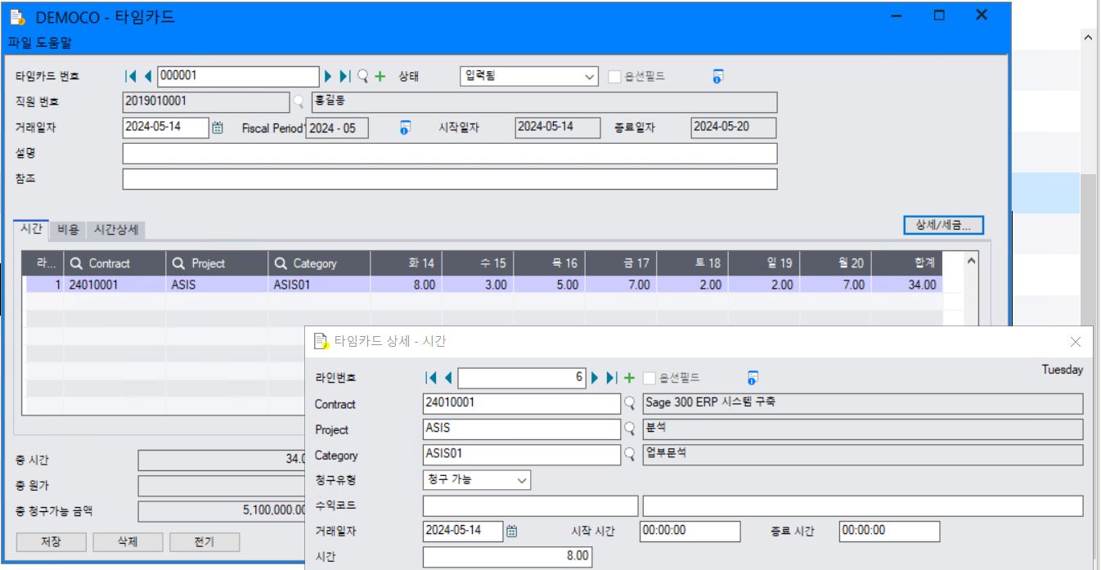Switch to the 시간상세 tab
Screen dimensions: 1101x570
point(115,231)
